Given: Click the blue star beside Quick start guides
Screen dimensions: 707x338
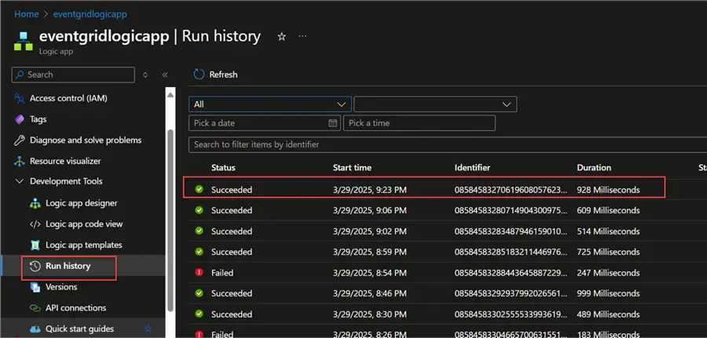Looking at the screenshot, I should point(148,329).
